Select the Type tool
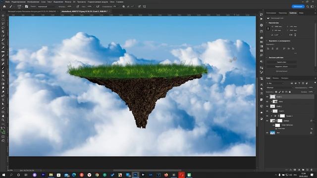 [x=3, y=100]
